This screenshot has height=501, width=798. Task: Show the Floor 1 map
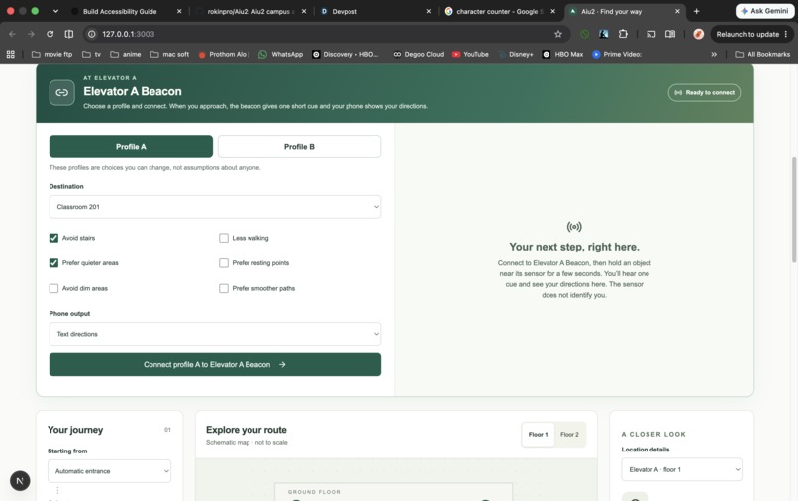[538, 435]
